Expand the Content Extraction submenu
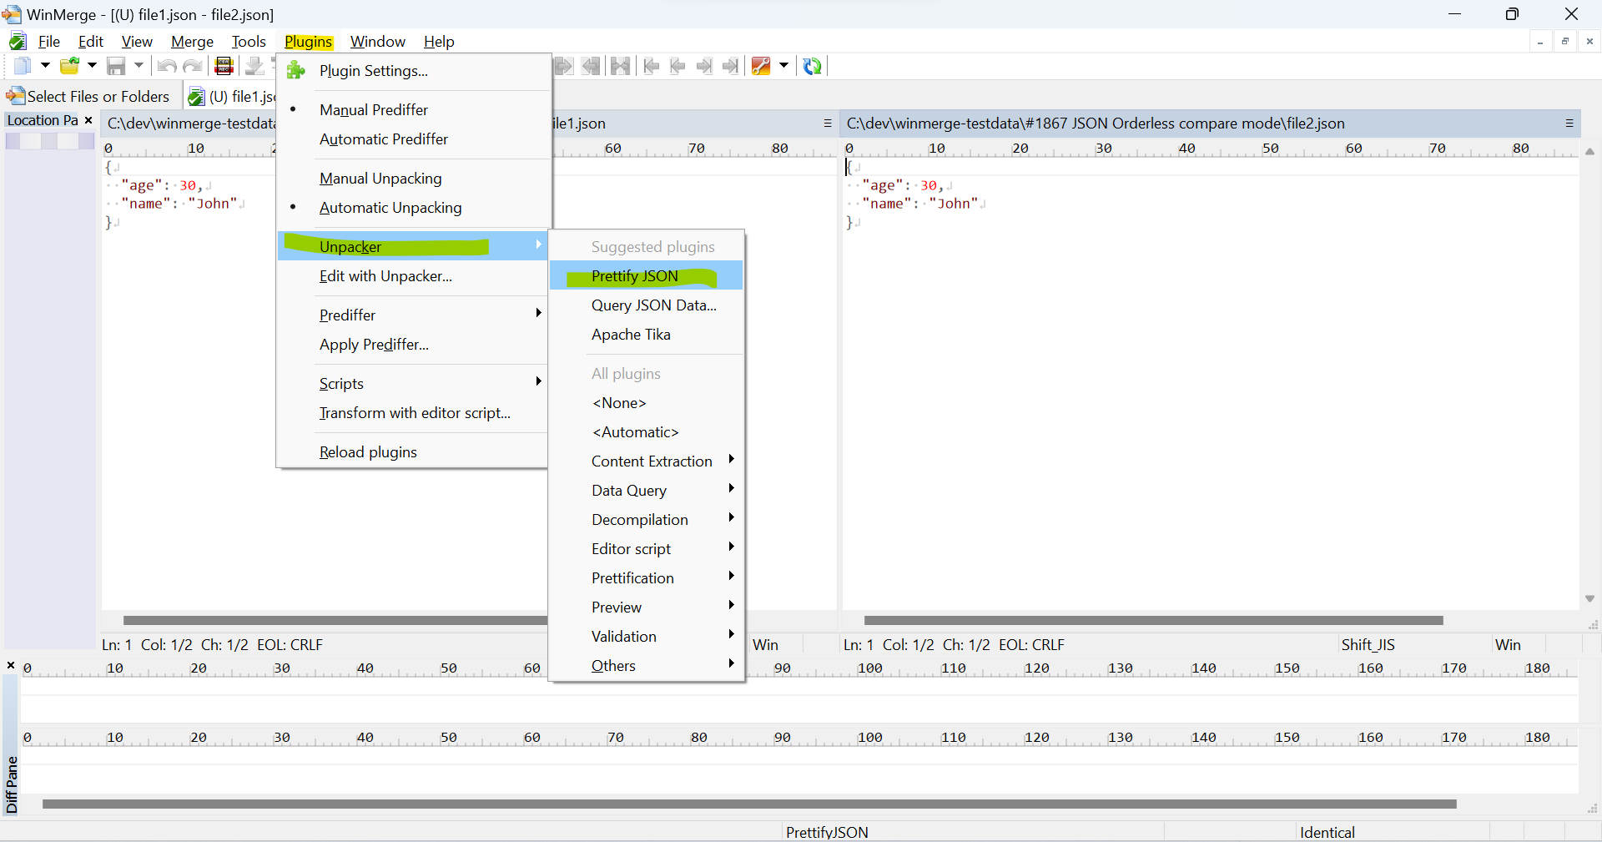1602x842 pixels. tap(652, 461)
